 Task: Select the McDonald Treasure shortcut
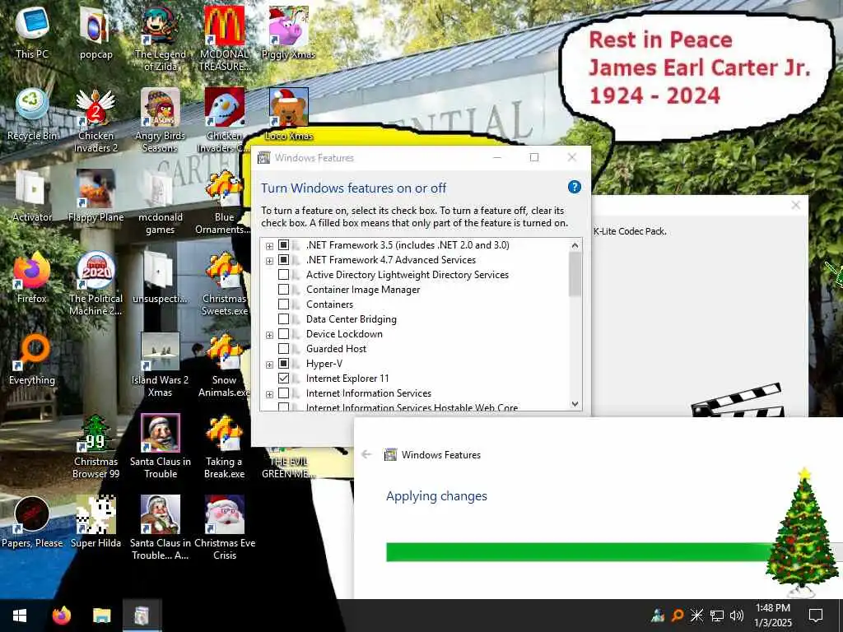(224, 39)
